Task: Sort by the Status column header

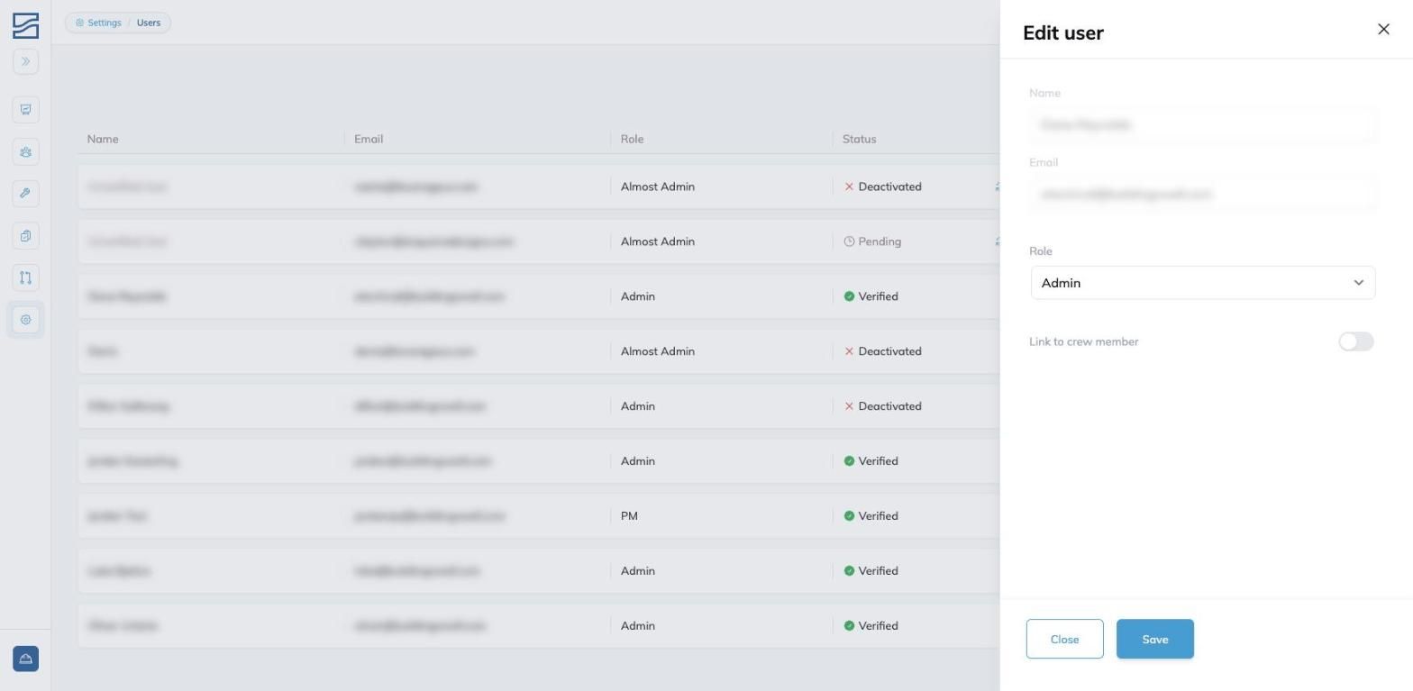Action: [859, 139]
